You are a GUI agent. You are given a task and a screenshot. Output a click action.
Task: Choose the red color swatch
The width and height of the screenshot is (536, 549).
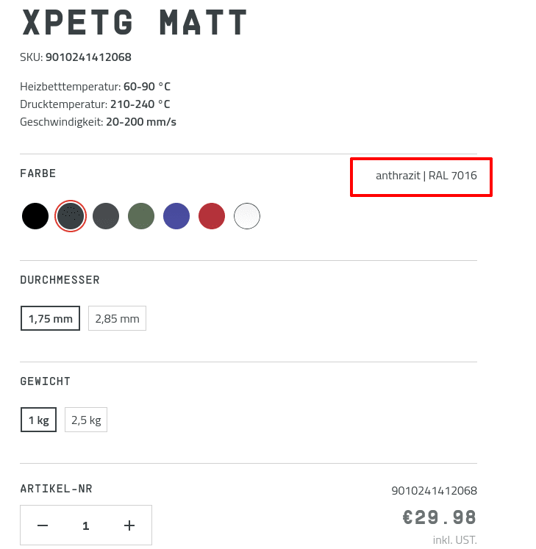click(x=212, y=216)
